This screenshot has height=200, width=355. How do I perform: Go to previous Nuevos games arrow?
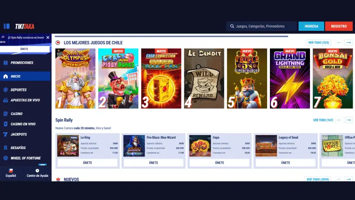(339, 179)
